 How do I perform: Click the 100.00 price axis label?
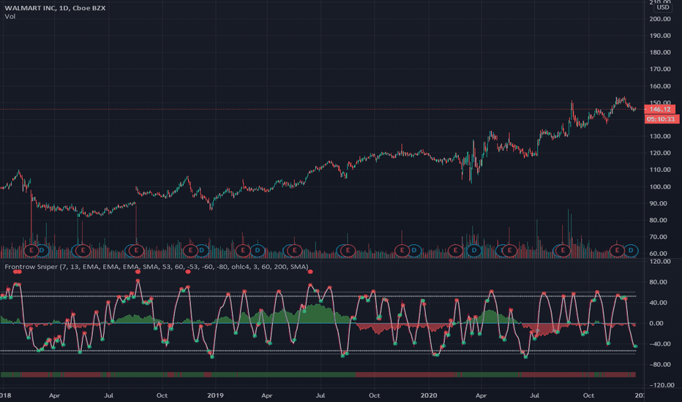click(660, 186)
